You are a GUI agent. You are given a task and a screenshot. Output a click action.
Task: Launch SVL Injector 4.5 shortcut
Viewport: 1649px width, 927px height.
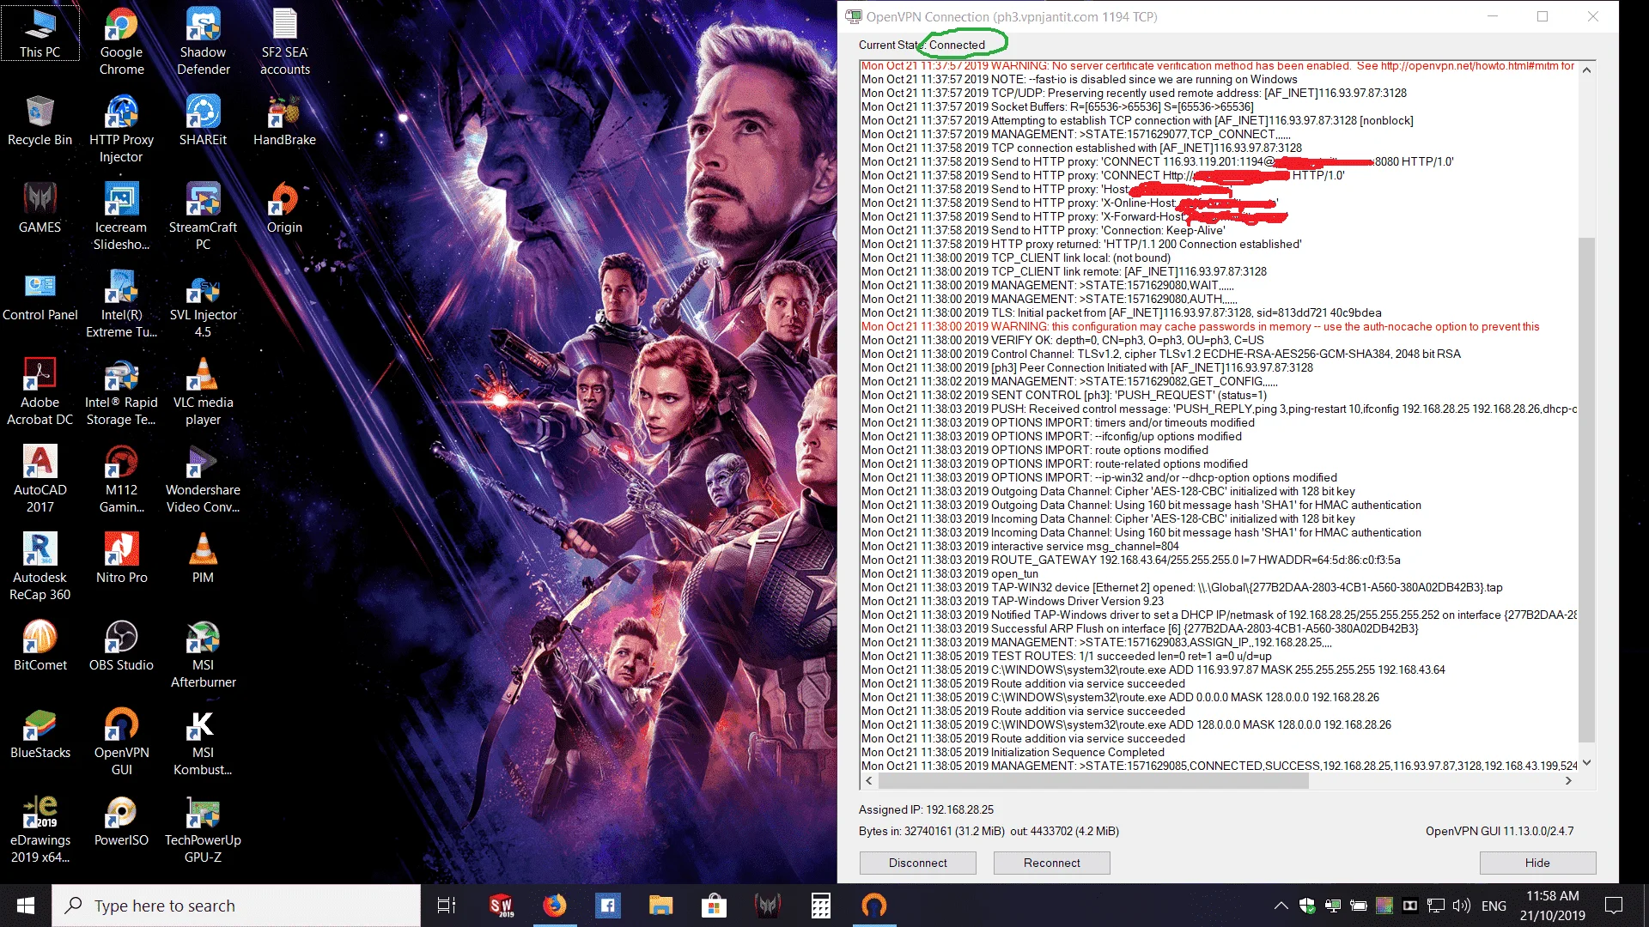[204, 304]
